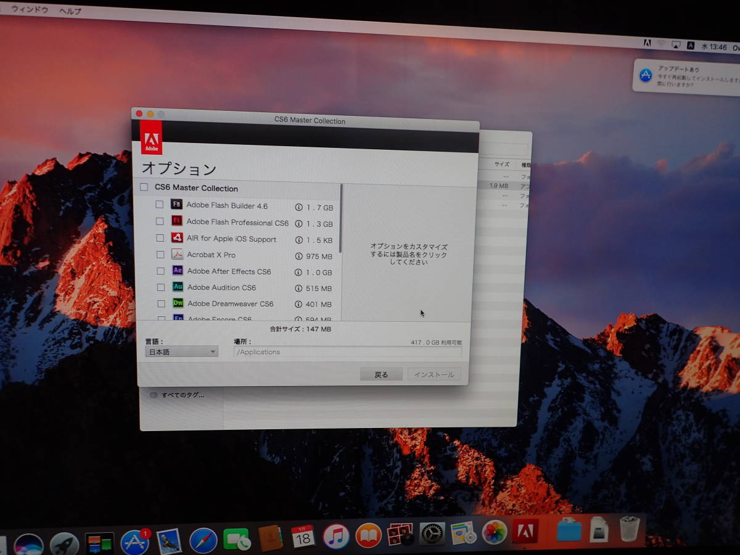
Task: Click the /Applications location field
Action: click(x=347, y=352)
